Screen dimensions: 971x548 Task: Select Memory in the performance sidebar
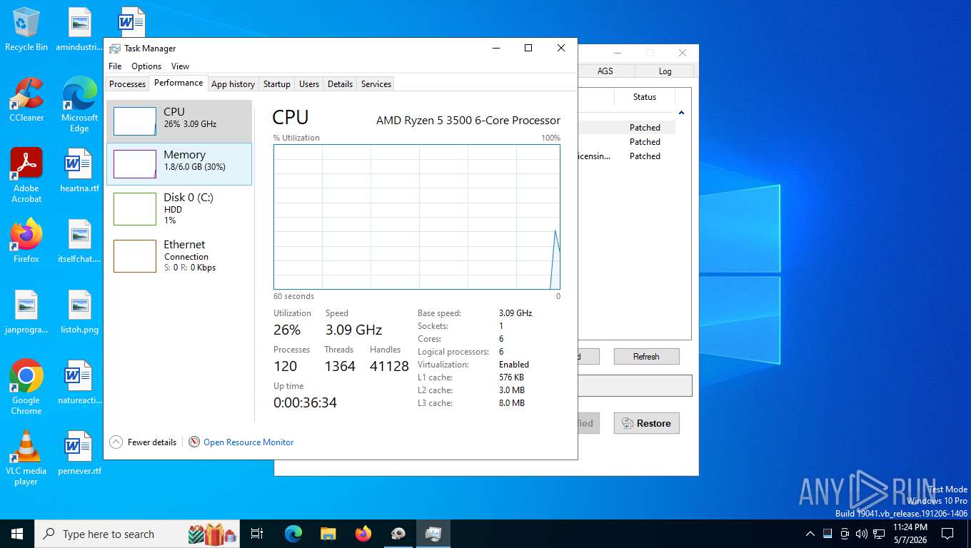click(179, 164)
